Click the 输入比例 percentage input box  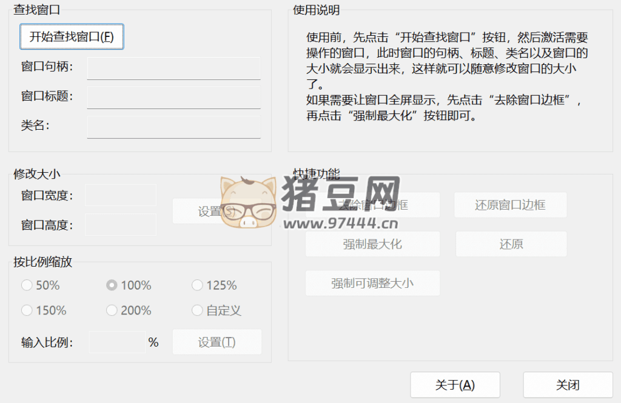(x=117, y=342)
